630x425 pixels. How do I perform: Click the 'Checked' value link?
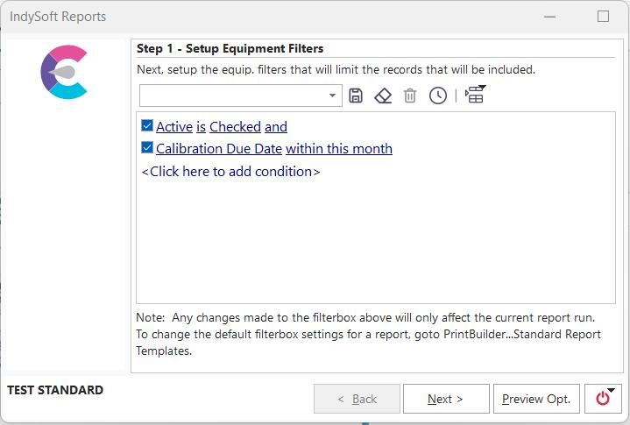point(235,127)
